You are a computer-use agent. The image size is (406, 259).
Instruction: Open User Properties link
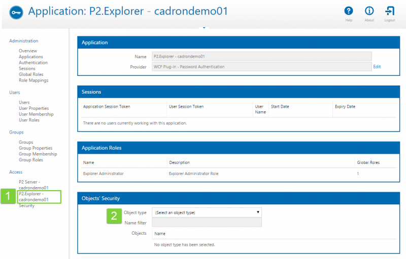click(33, 108)
